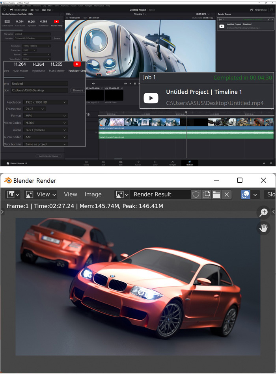This screenshot has height=376, width=276.
Task: Open the Timeline 1 selector dropdown
Action: tap(140, 14)
